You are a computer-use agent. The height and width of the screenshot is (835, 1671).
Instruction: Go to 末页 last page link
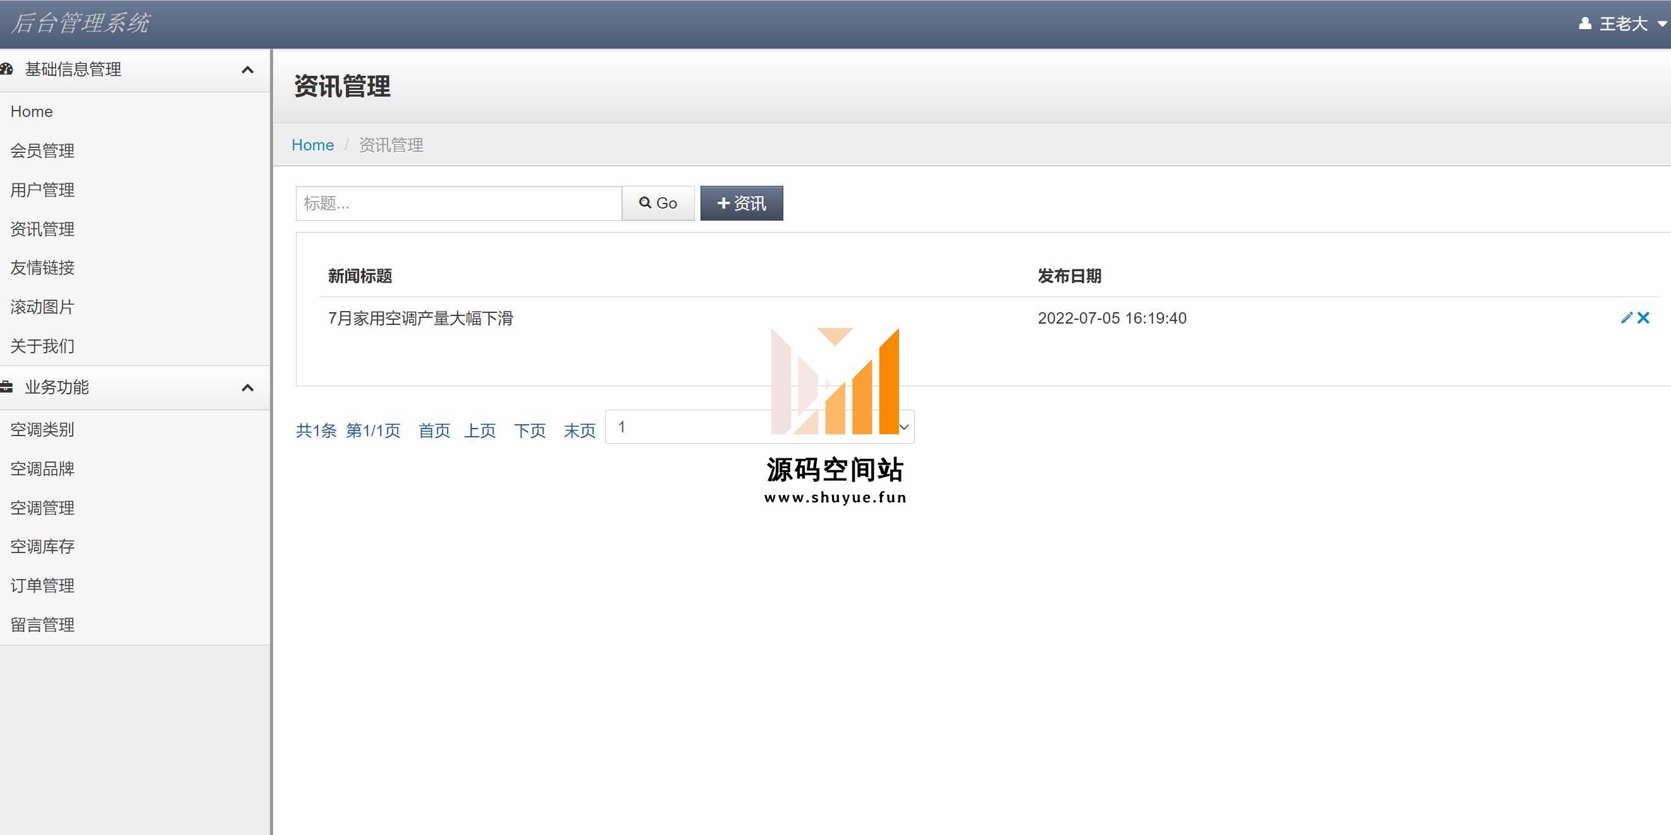(579, 430)
